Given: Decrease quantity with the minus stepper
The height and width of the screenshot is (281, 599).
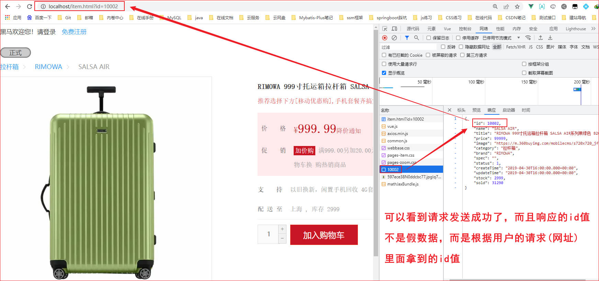Looking at the screenshot, I should click(282, 238).
